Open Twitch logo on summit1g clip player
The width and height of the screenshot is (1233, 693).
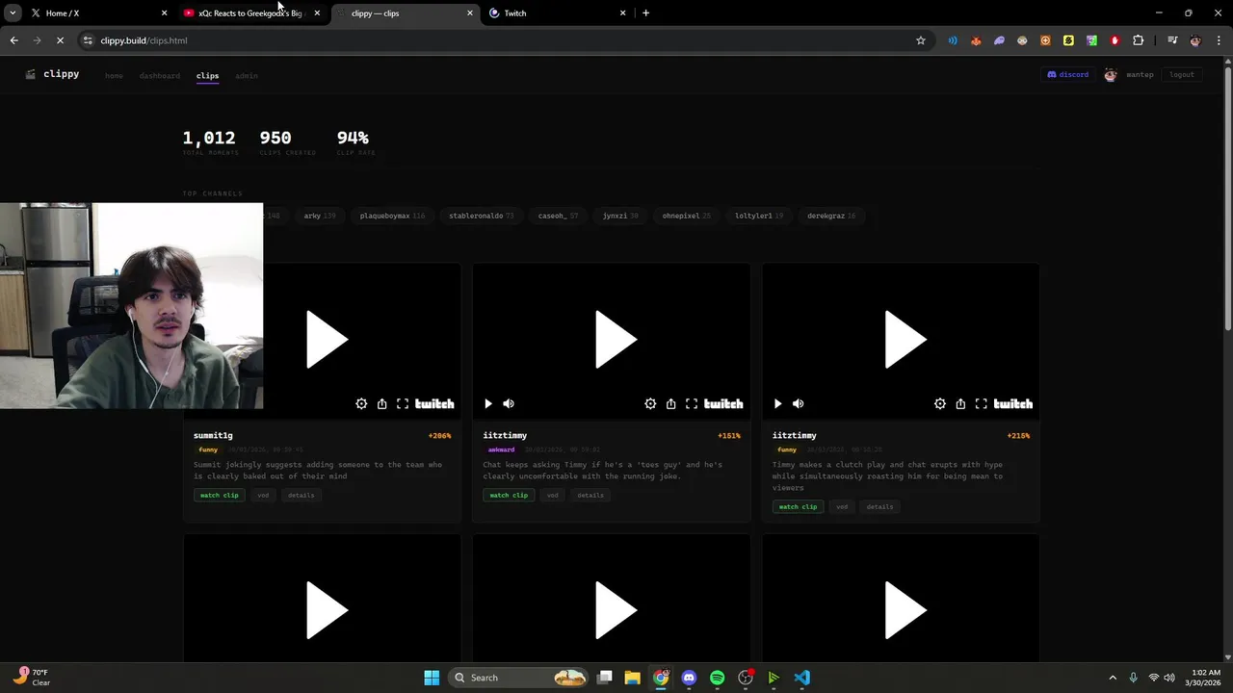click(434, 404)
